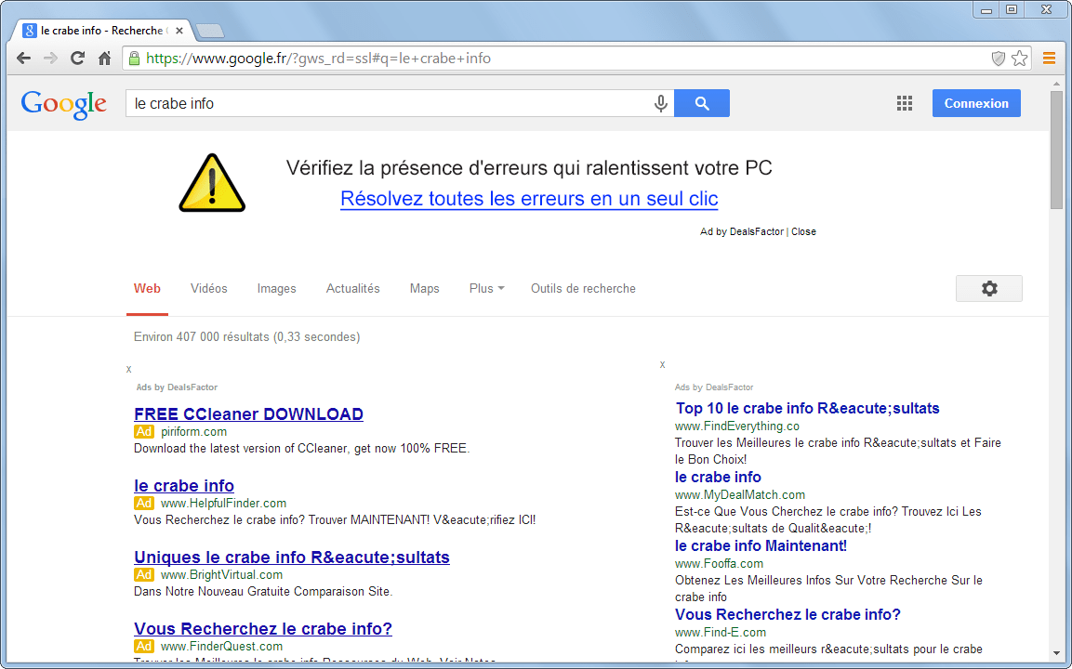Screen dimensions: 1072x669
Task: Click the www.HelpfulFinder.com URL text
Action: [x=223, y=504]
